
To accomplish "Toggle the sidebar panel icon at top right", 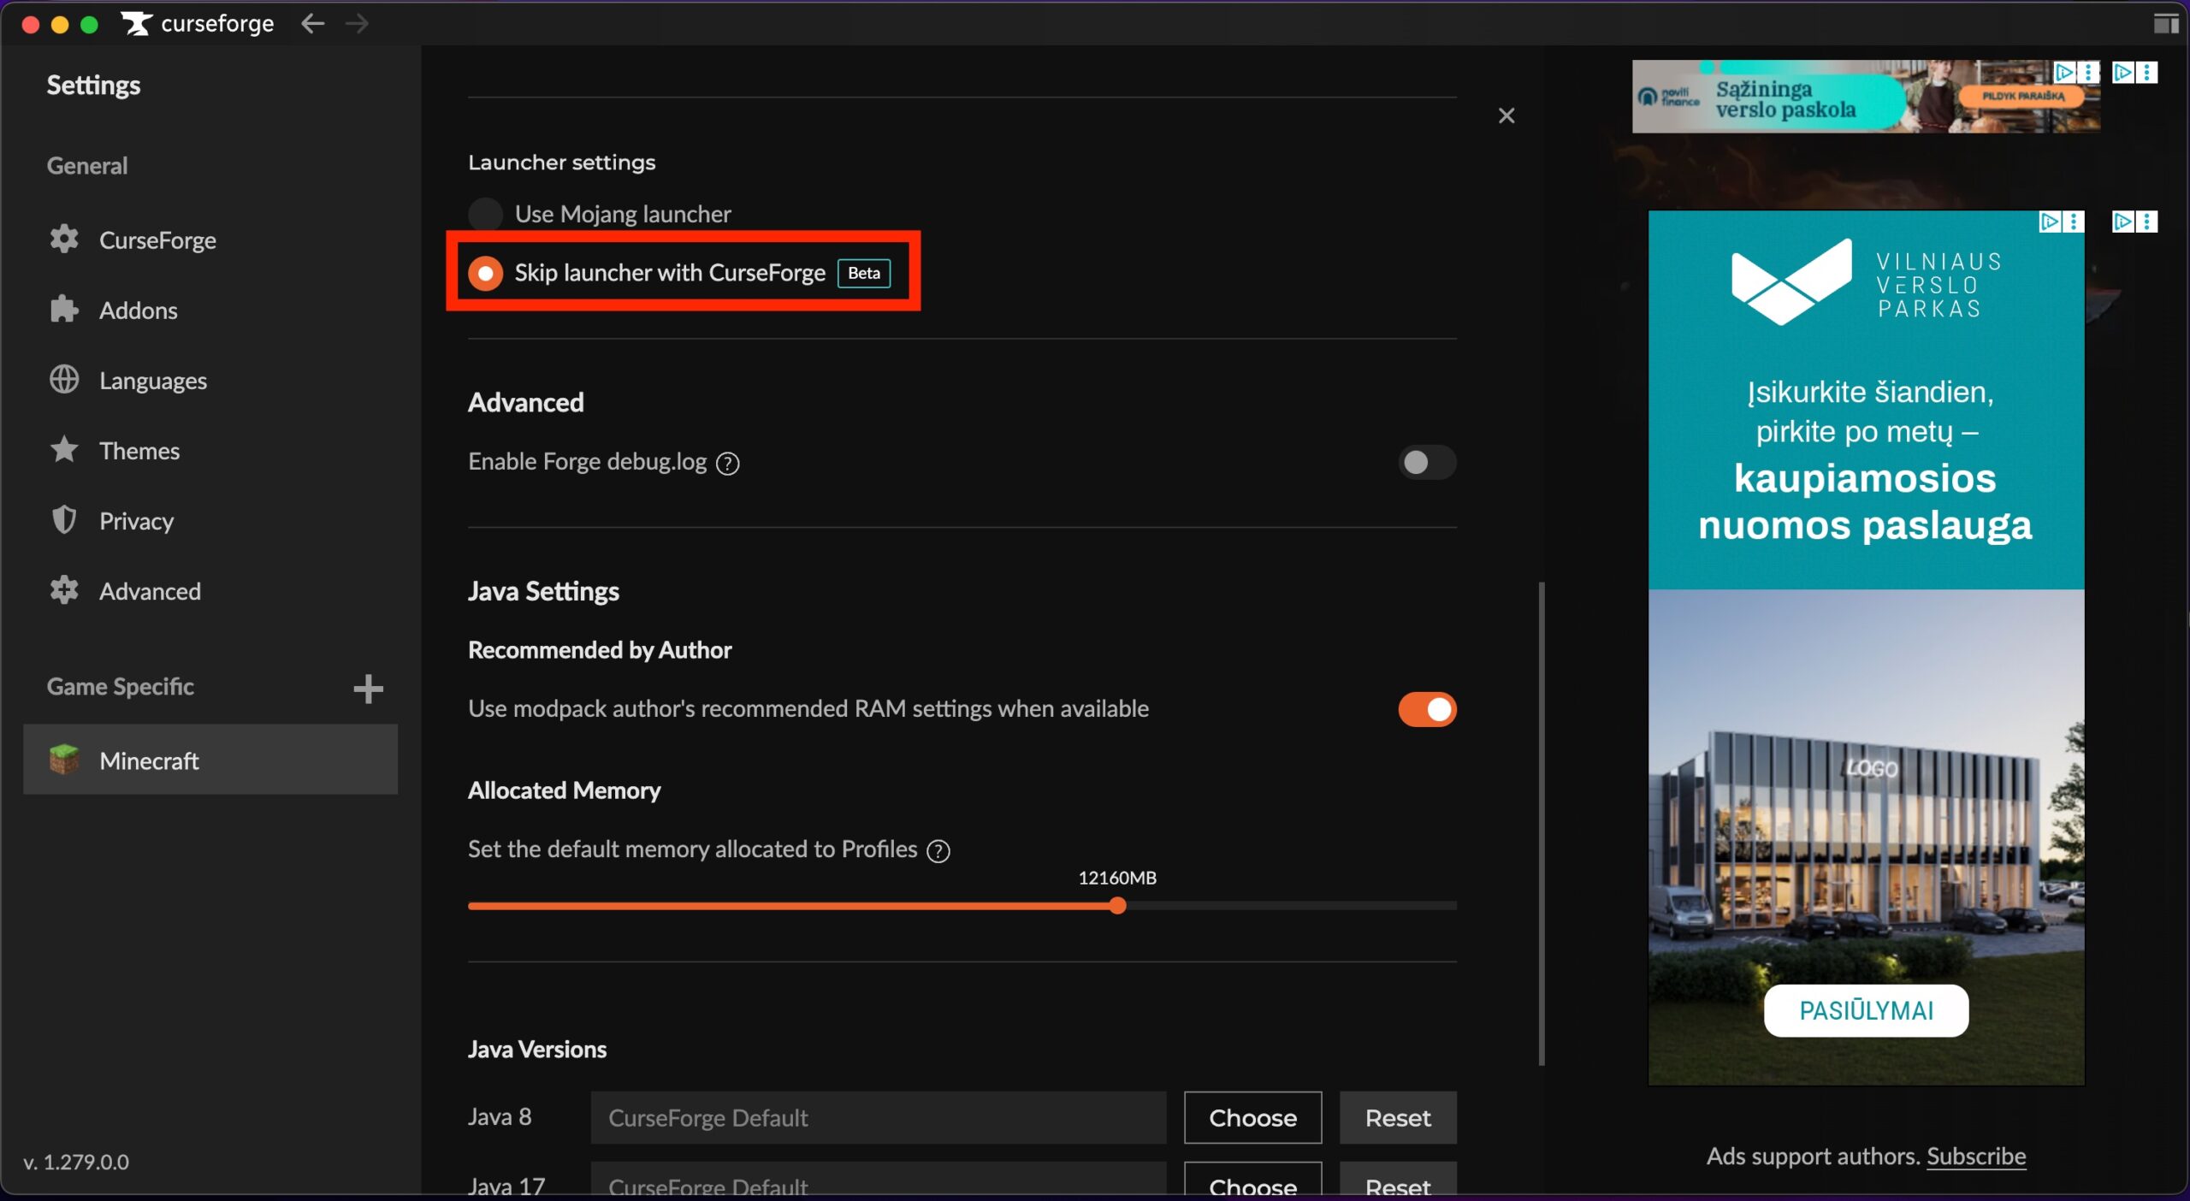I will (x=2165, y=23).
